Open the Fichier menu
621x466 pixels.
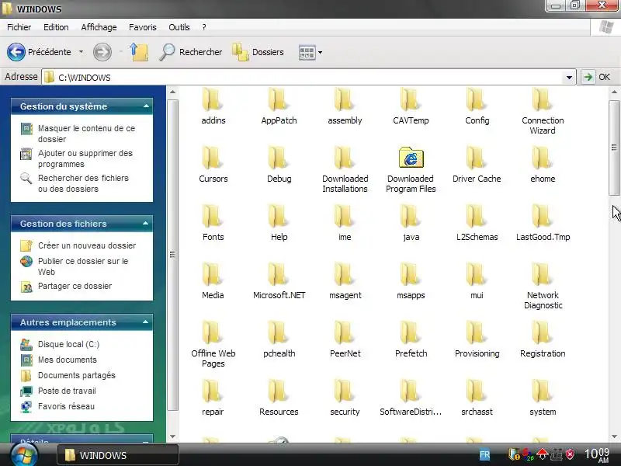pos(19,27)
